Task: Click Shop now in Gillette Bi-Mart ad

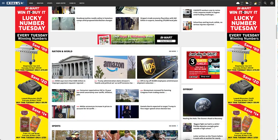Action: (x=205, y=77)
